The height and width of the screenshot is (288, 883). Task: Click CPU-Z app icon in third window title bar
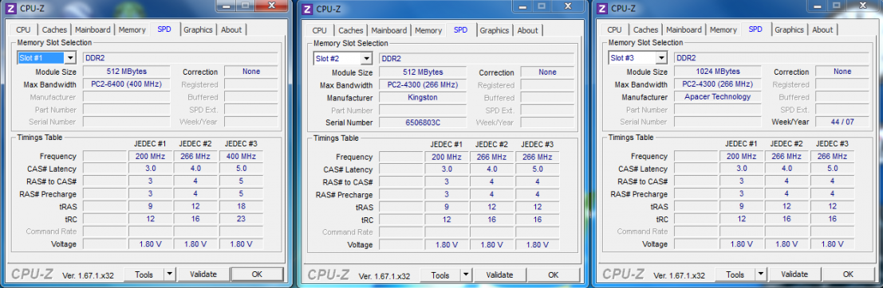point(602,8)
